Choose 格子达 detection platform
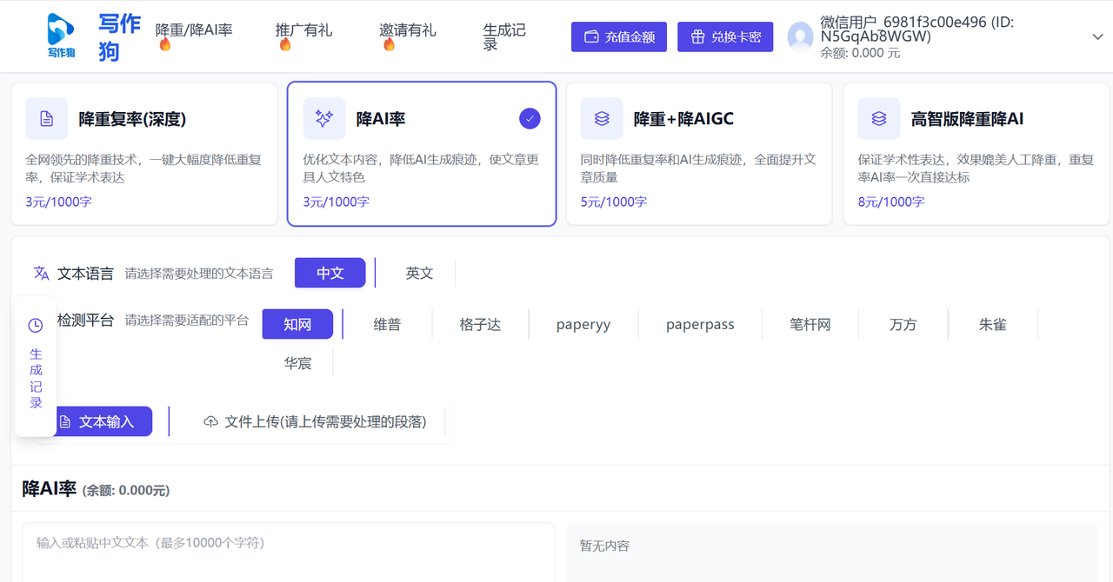1113x582 pixels. coord(480,324)
